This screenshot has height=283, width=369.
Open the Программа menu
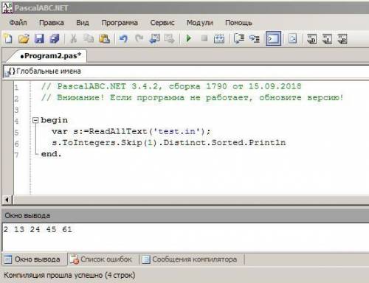pyautogui.click(x=120, y=23)
